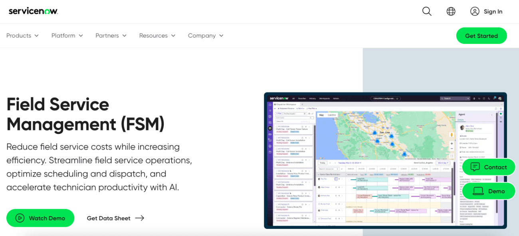519x236 pixels.
Task: Expand the Products menu
Action: coord(22,35)
